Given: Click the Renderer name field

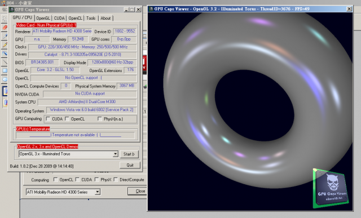Looking at the screenshot, I should click(x=62, y=32).
